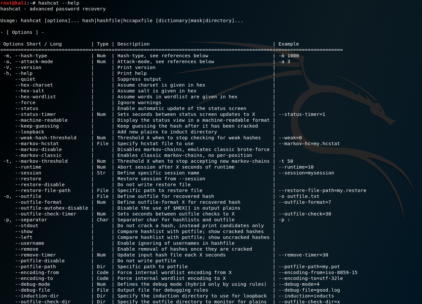Click the '--debug-mode=4' example
This screenshot has width=422, height=304.
click(299, 284)
